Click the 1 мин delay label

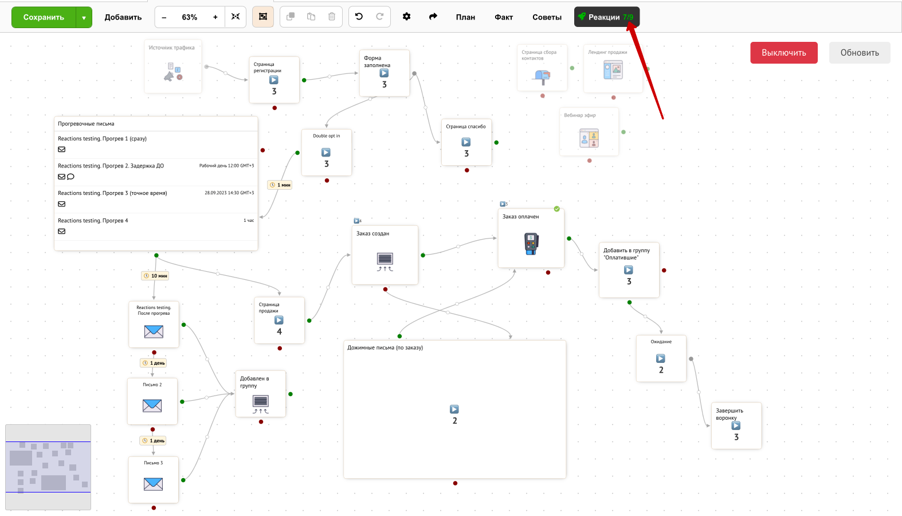tap(280, 185)
